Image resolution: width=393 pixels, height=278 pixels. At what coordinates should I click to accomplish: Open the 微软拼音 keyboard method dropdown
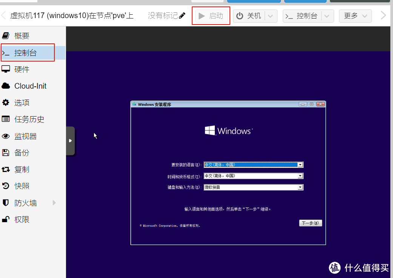(300, 187)
